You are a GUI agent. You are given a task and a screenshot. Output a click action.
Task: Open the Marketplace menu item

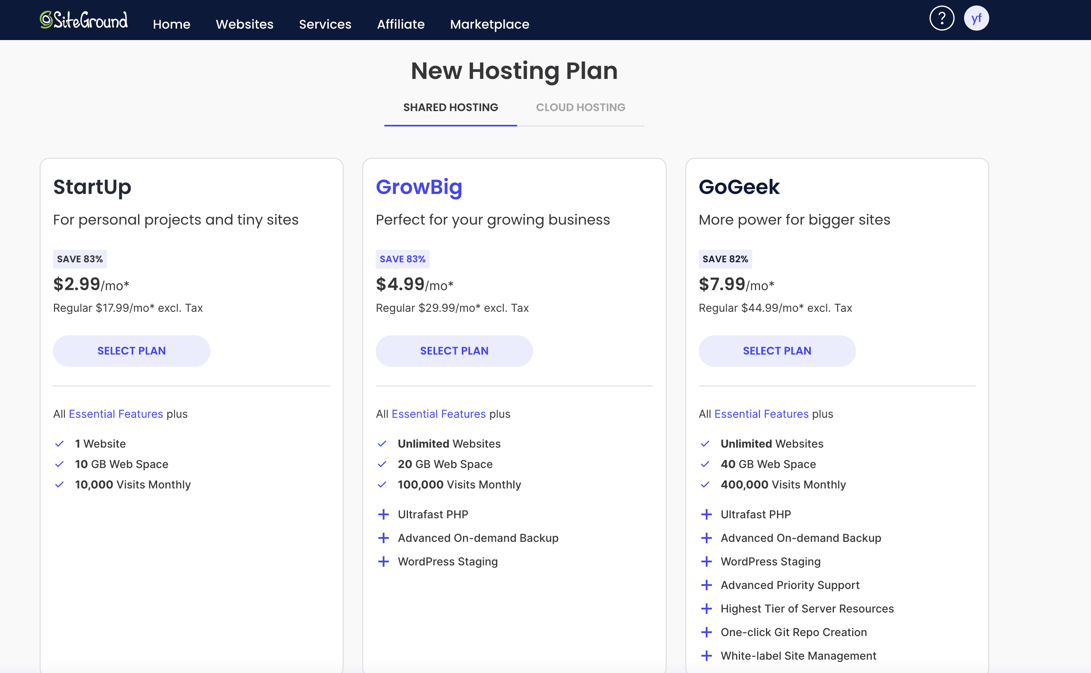tap(490, 24)
